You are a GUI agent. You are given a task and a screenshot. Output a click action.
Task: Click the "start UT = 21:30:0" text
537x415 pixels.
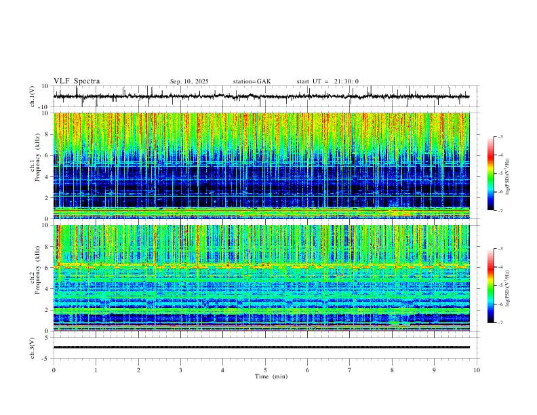pyautogui.click(x=327, y=81)
